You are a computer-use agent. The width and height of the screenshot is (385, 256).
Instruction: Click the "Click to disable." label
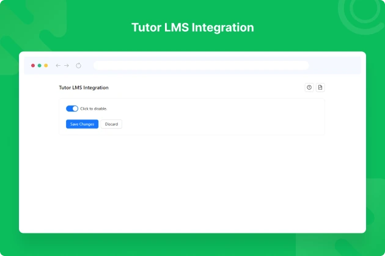pyautogui.click(x=94, y=108)
